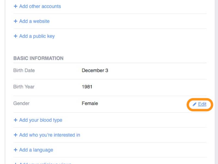Click the plus icon beside "Add your religious views"
The width and height of the screenshot is (218, 164).
pyautogui.click(x=16, y=163)
